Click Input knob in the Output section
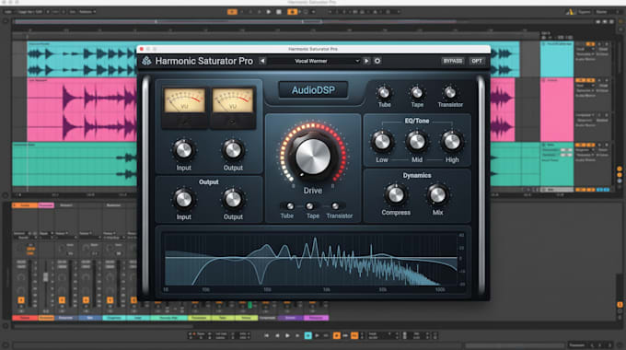 (183, 199)
